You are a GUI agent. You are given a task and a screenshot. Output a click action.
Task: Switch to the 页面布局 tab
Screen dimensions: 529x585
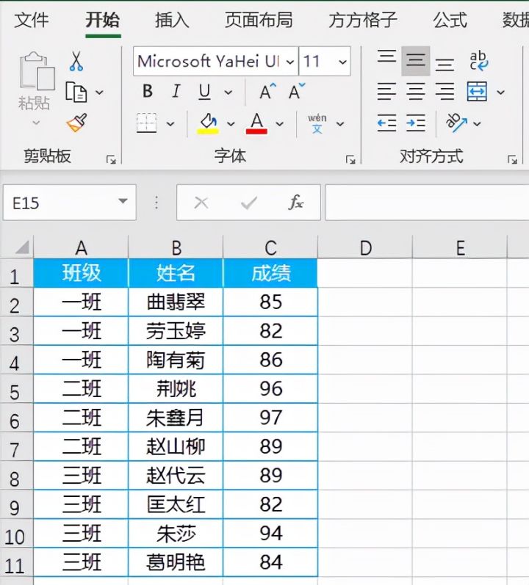point(259,20)
